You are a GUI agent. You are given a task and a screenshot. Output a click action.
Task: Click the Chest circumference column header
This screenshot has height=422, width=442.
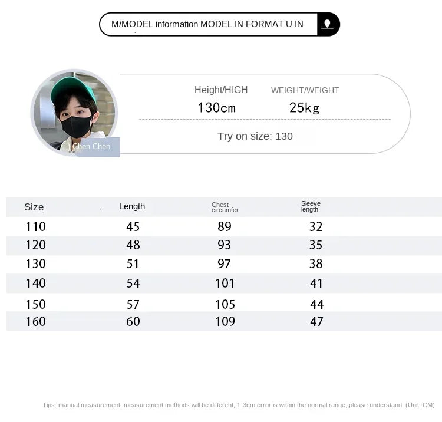(x=224, y=207)
